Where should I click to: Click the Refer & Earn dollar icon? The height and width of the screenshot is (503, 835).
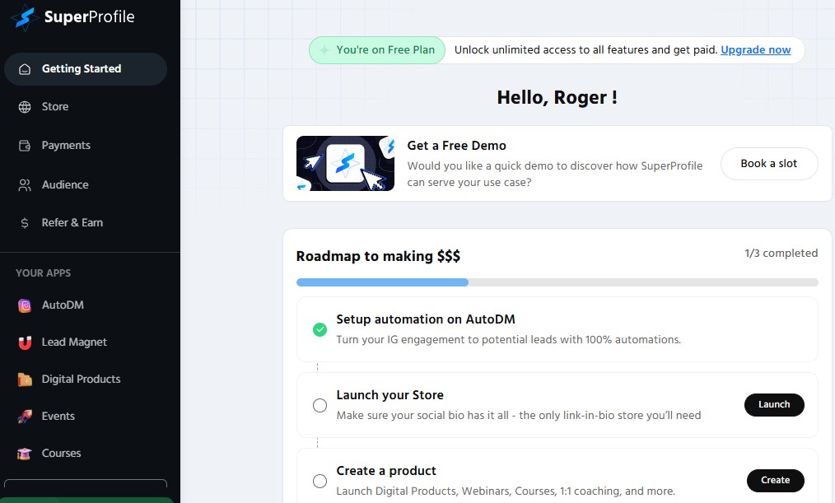point(25,223)
